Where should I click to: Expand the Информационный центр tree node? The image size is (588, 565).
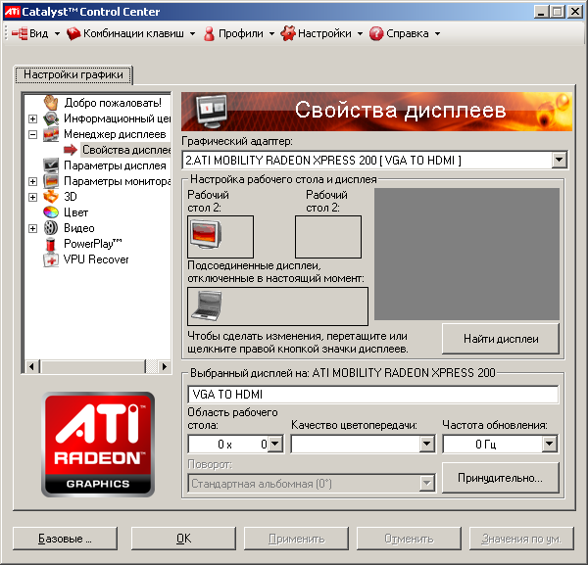[x=33, y=118]
